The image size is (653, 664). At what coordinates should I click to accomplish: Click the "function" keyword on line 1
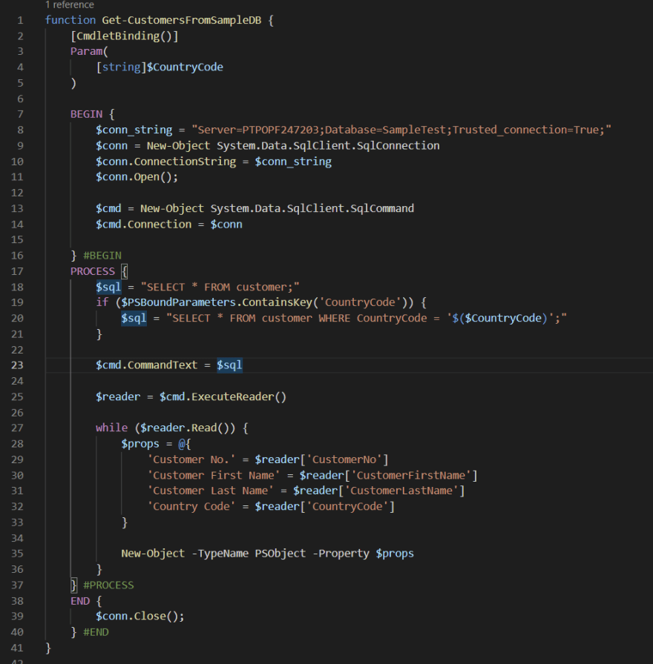[70, 20]
